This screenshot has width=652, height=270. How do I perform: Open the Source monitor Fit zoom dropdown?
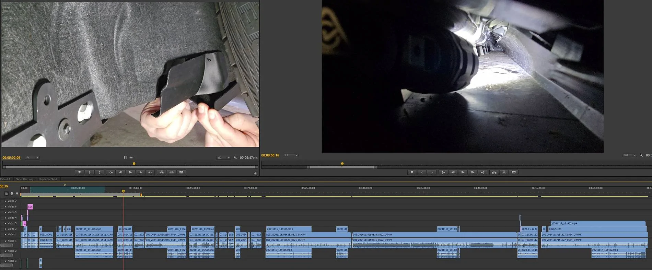(x=32, y=158)
